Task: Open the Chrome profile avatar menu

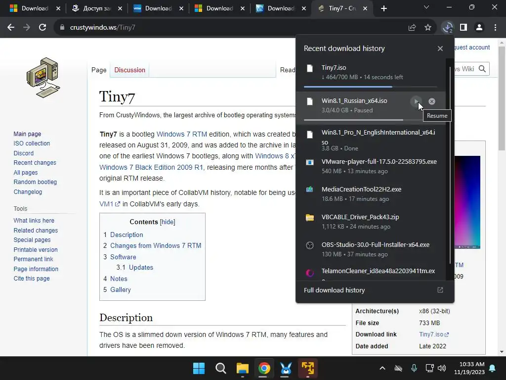Action: point(479,28)
